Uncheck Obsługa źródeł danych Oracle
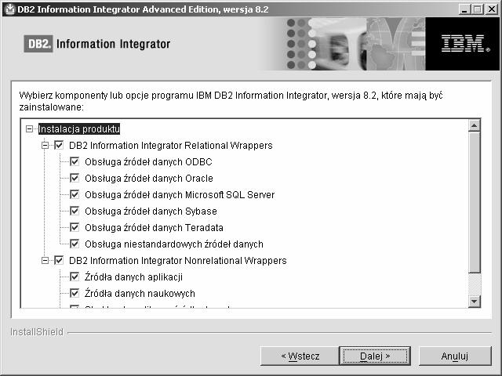502x376 pixels. (75, 178)
